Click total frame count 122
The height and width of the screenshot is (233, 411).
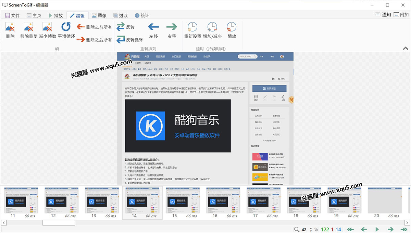(x=325, y=230)
